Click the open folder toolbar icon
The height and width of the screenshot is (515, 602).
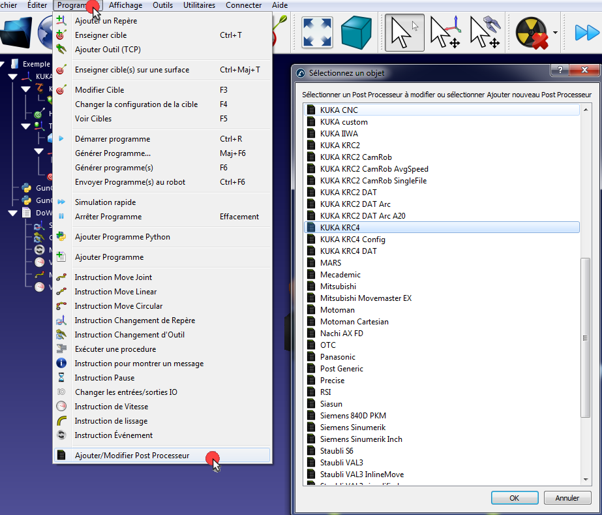pos(16,33)
